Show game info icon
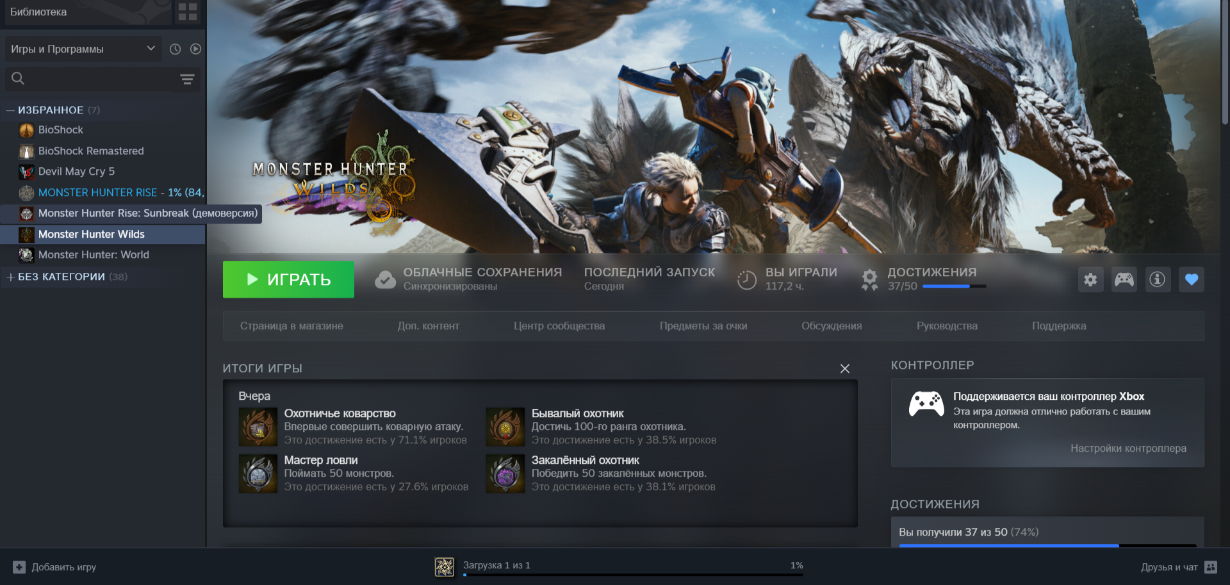Viewport: 1230px width, 585px height. (1157, 279)
